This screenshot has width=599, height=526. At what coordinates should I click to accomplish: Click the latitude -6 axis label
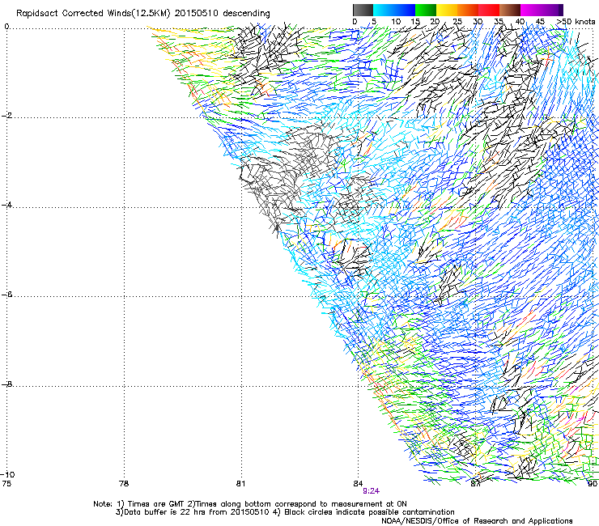pyautogui.click(x=6, y=295)
